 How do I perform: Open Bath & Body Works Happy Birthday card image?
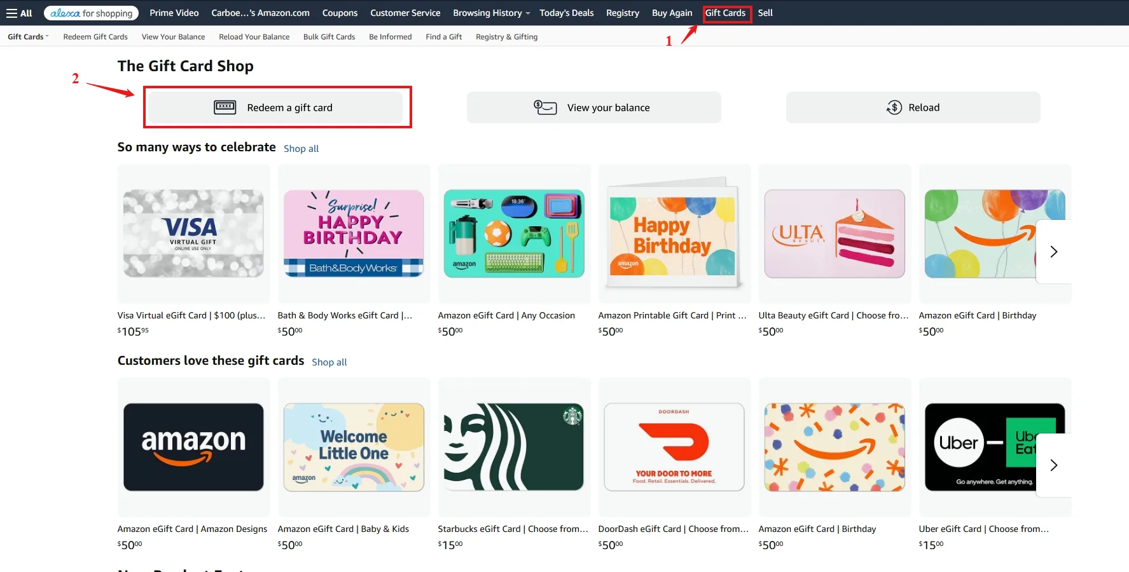point(354,233)
